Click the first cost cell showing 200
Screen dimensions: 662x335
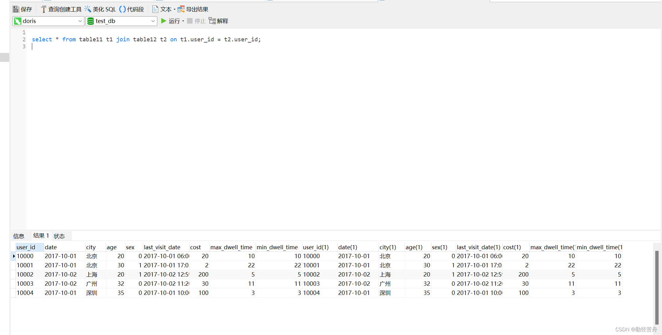(199, 274)
